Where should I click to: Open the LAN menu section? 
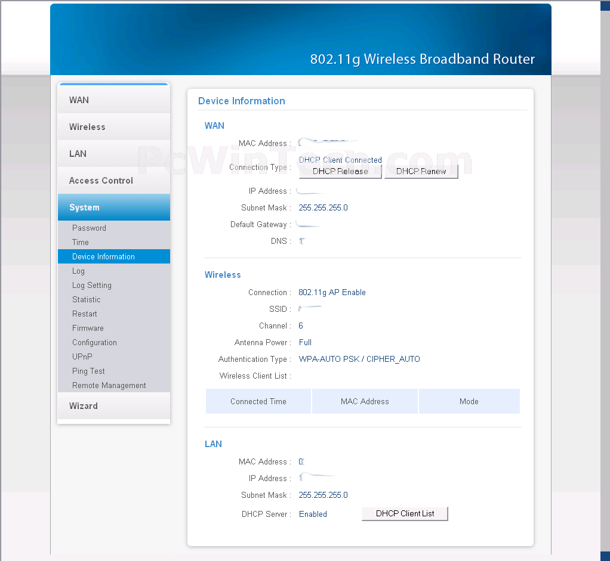pos(113,153)
